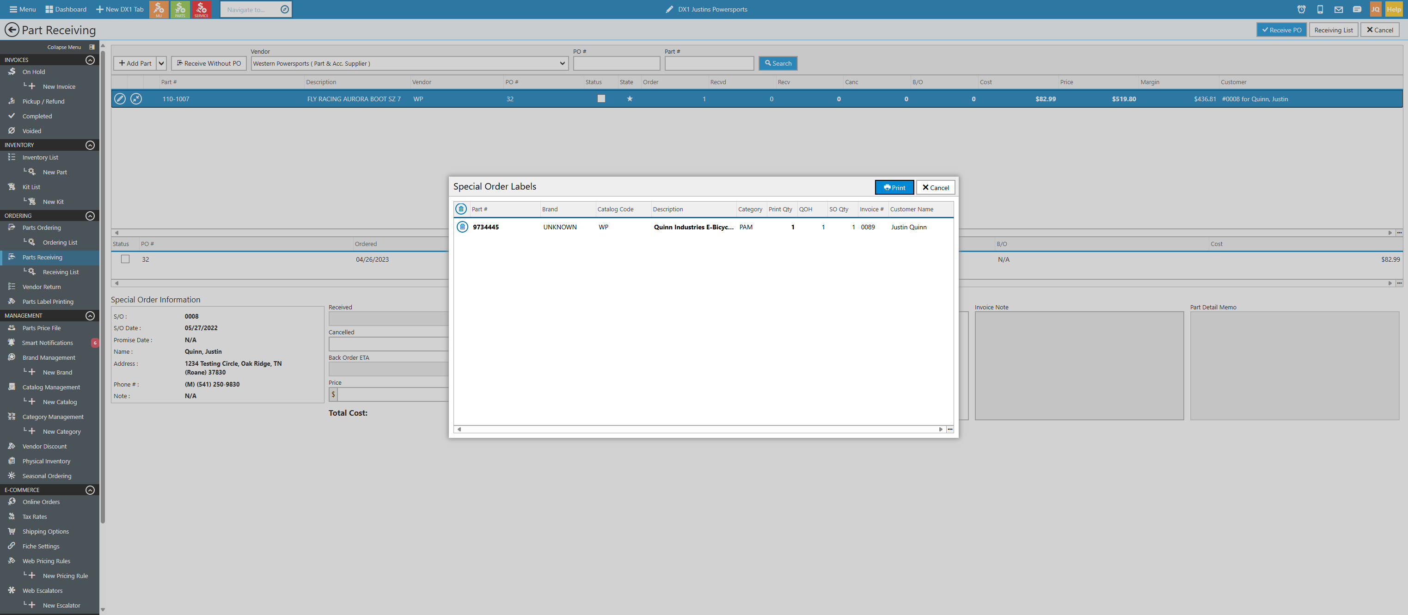Click the compass icon in Navigate box

[285, 9]
